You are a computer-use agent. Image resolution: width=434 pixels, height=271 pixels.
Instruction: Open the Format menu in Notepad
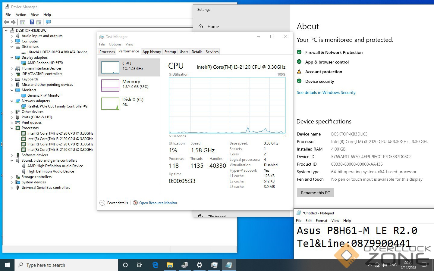coord(321,221)
